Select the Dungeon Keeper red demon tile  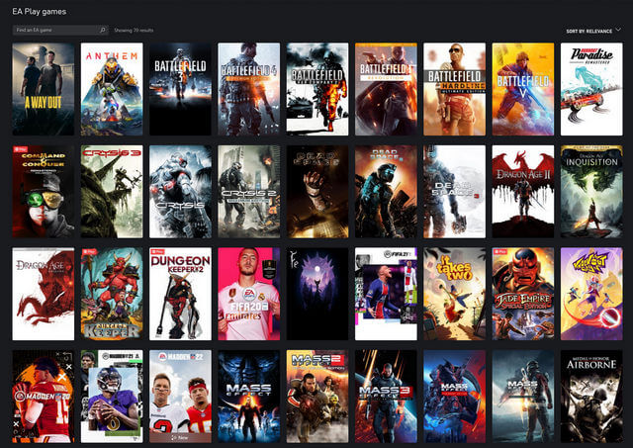[x=112, y=294]
